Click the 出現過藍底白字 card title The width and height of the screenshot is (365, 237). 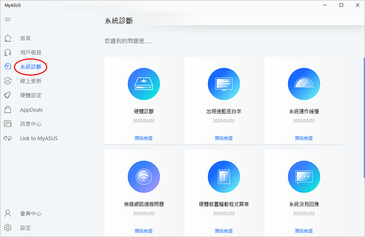click(224, 112)
